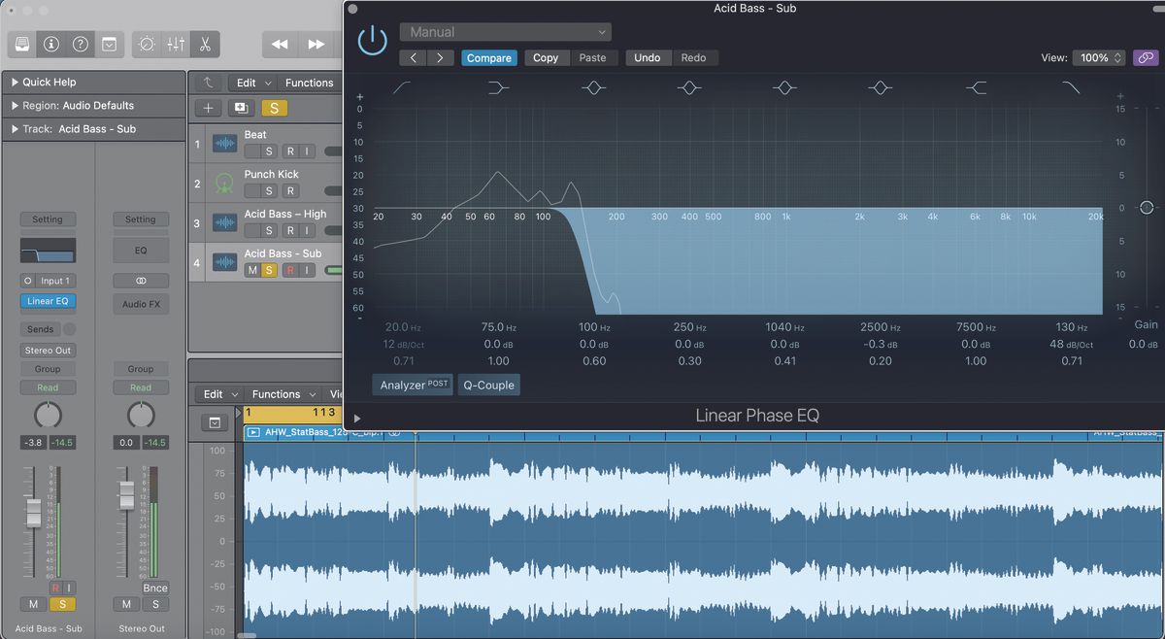This screenshot has height=639, width=1165.
Task: Open the Smart Controls knob icon
Action: coord(146,44)
